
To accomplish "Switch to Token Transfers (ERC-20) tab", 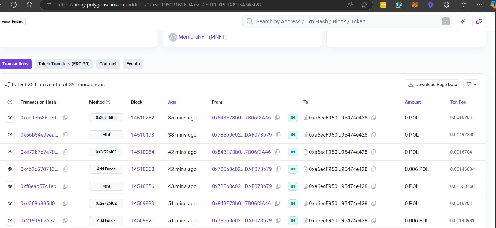I will click(x=64, y=64).
